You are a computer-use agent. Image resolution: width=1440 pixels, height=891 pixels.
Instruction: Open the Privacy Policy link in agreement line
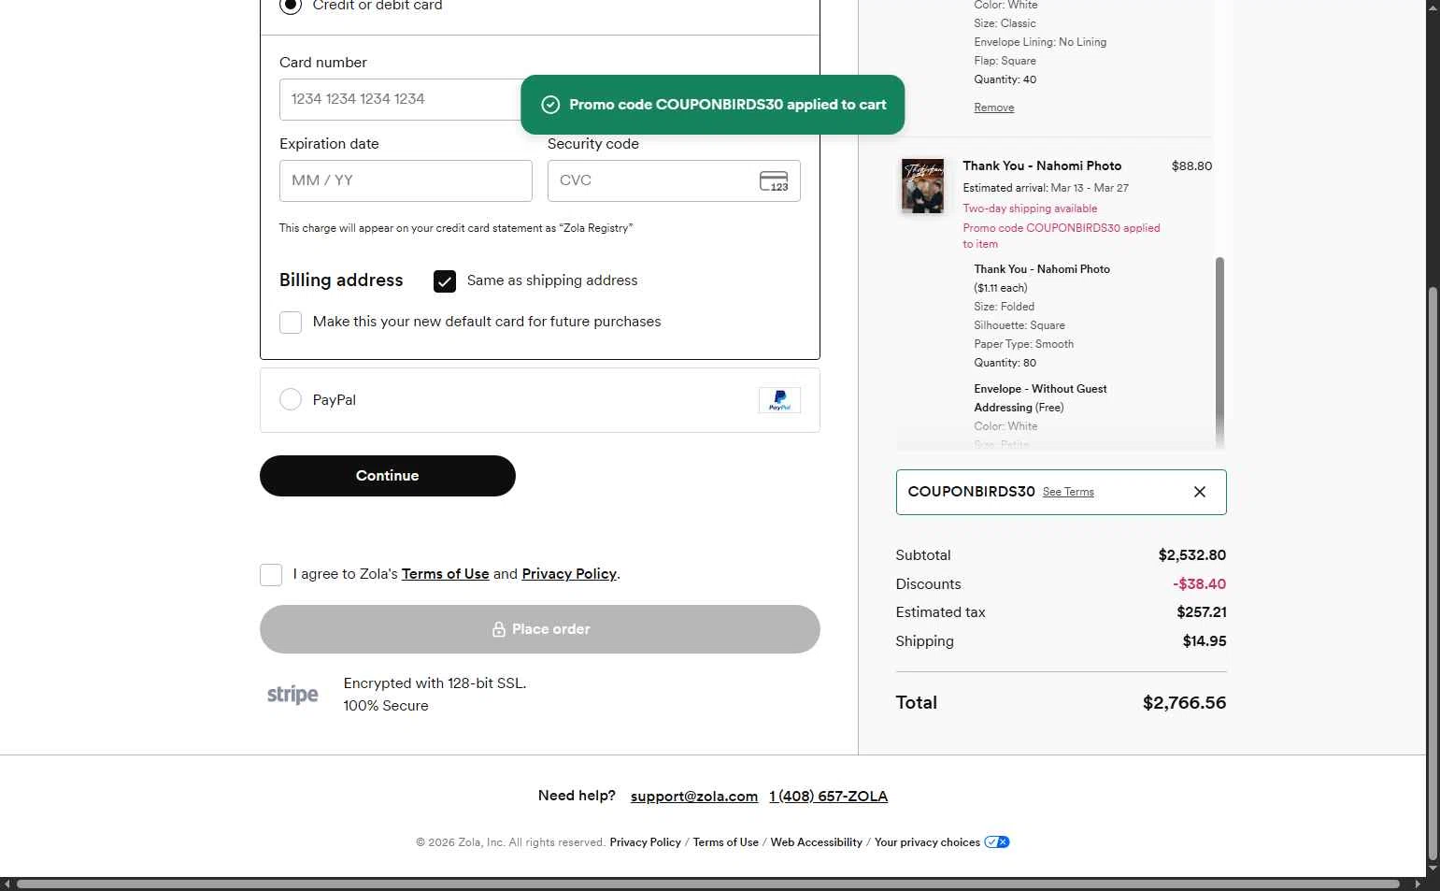pyautogui.click(x=569, y=574)
